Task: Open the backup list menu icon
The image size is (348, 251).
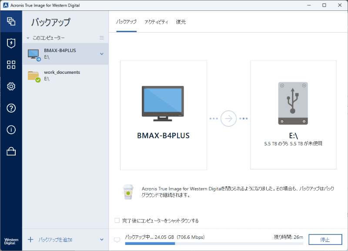Action: click(x=102, y=38)
